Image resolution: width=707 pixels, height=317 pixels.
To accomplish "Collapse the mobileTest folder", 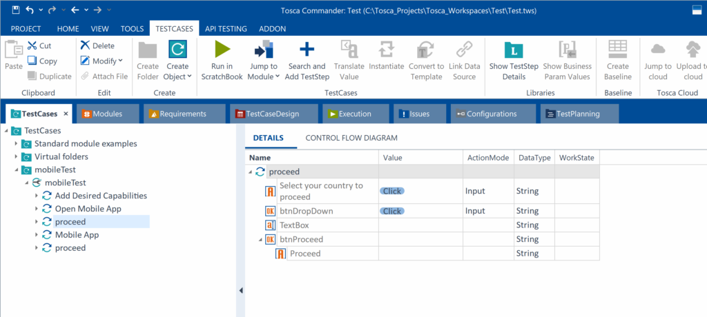I will tap(17, 170).
